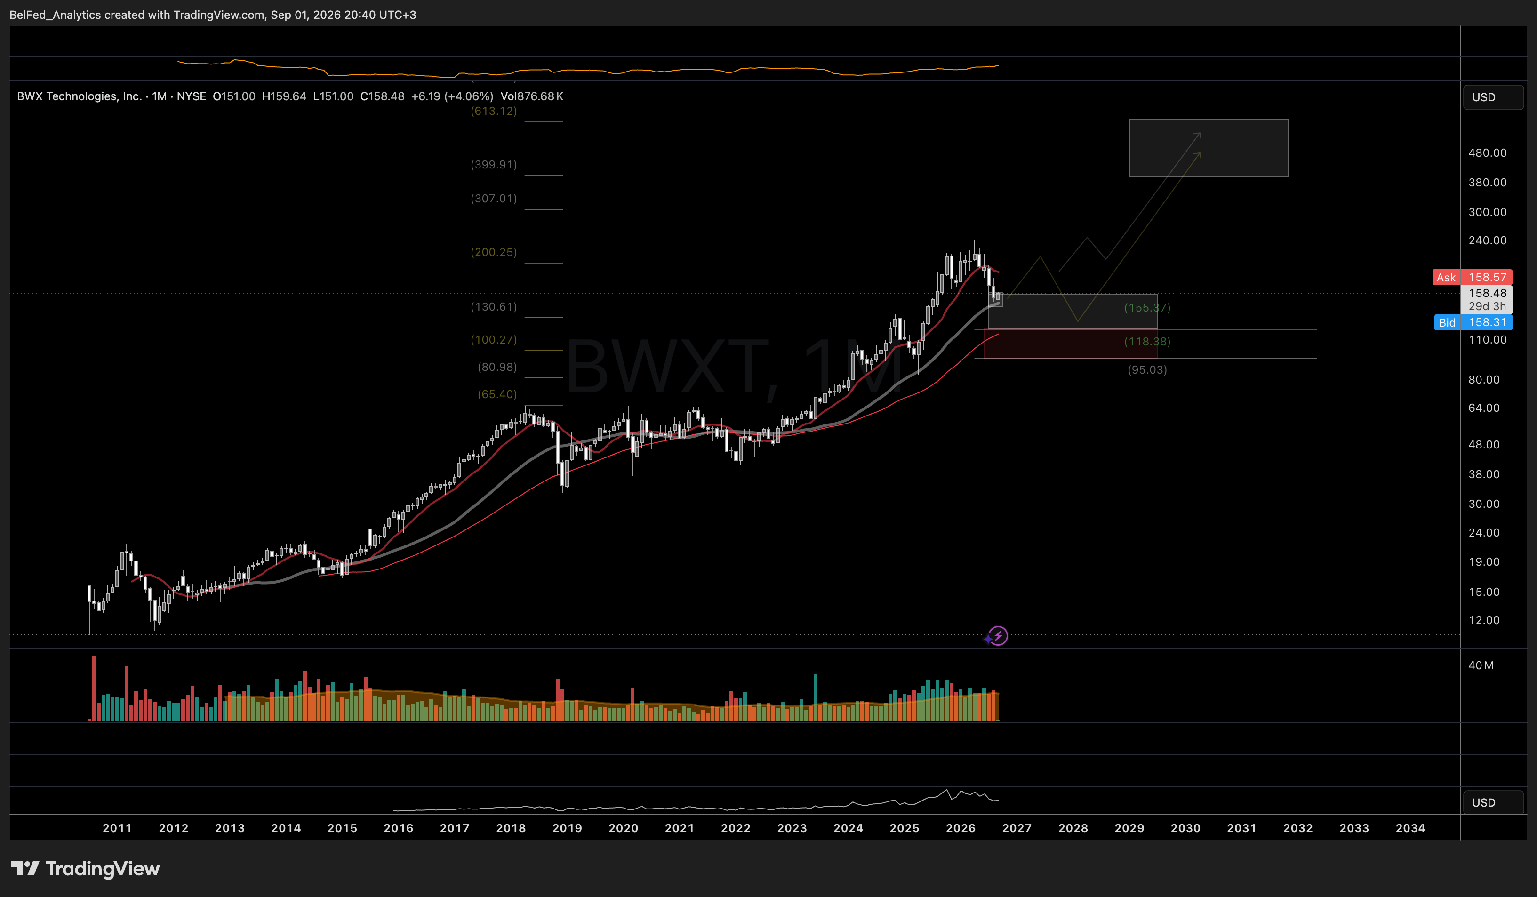Click the (200.25) Fibonacci level label
1537x897 pixels.
493,252
